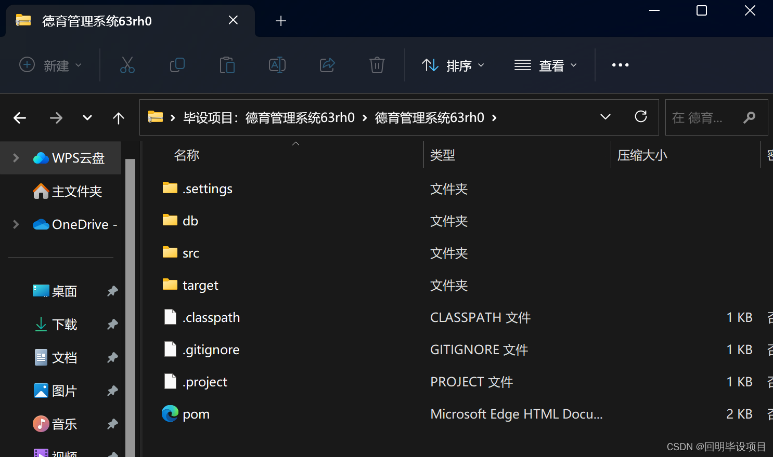773x457 pixels.
Task: Click the Back arrow icon
Action: pos(20,117)
